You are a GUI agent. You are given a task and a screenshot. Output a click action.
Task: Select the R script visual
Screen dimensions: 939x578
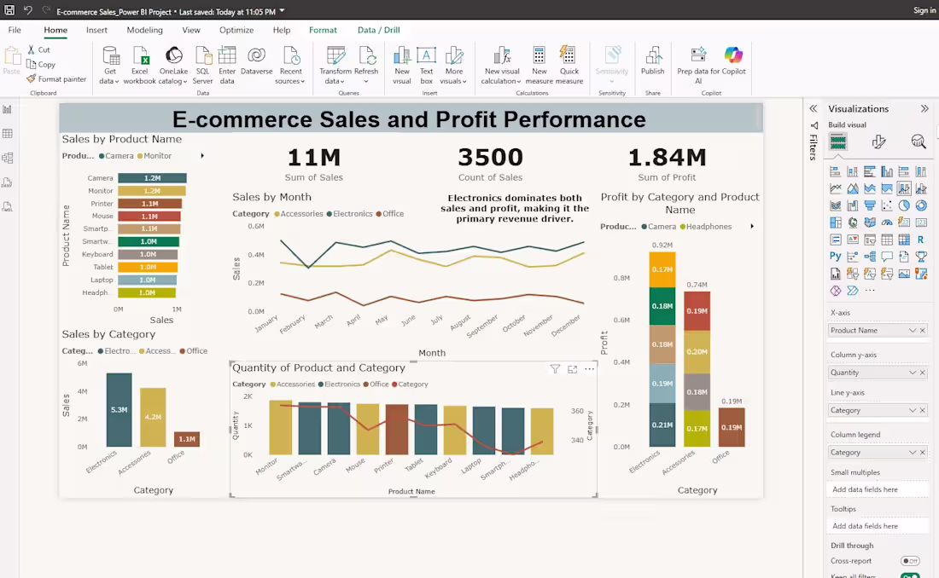[x=921, y=240]
